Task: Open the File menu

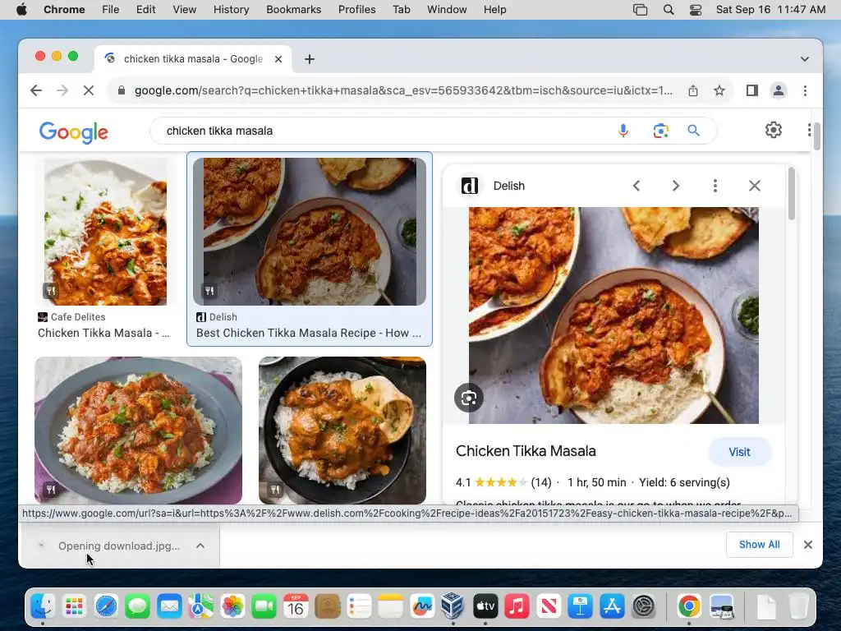Action: coord(111,10)
